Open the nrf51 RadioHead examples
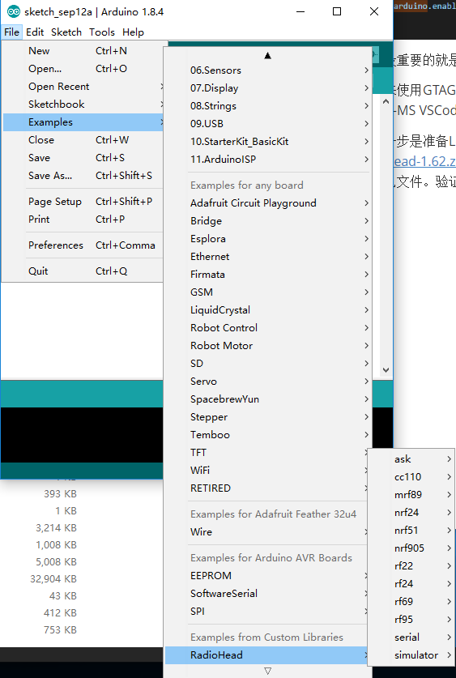 point(411,530)
